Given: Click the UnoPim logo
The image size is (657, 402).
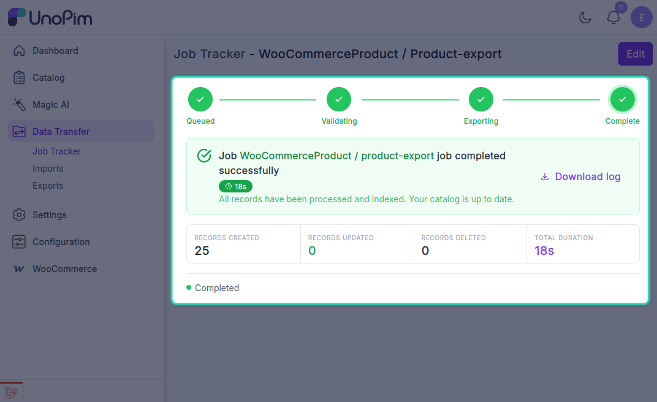Looking at the screenshot, I should [50, 17].
